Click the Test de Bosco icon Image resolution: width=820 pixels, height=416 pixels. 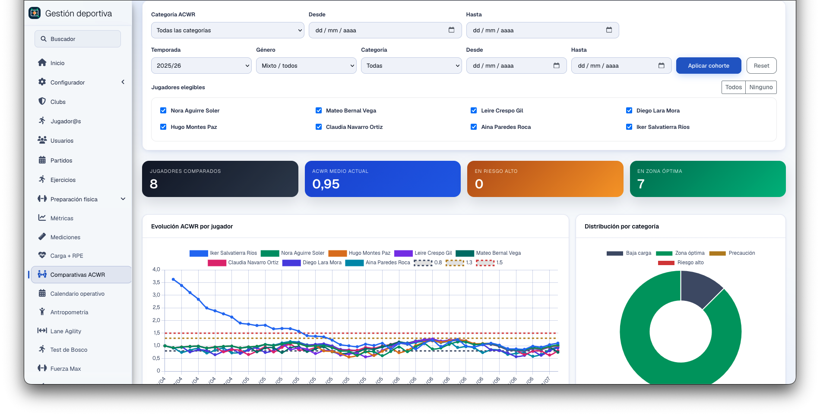[x=42, y=349]
